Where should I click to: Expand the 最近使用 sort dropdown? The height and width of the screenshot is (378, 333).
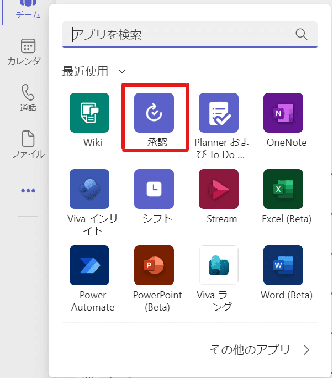pos(94,71)
